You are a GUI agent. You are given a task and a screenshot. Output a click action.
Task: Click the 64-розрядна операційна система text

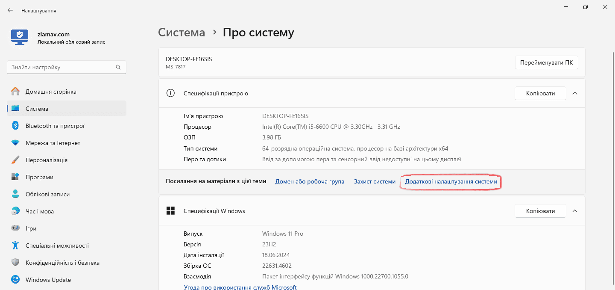coord(355,148)
